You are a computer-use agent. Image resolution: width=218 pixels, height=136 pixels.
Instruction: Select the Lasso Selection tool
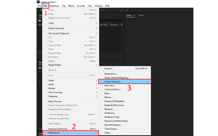point(117,10)
